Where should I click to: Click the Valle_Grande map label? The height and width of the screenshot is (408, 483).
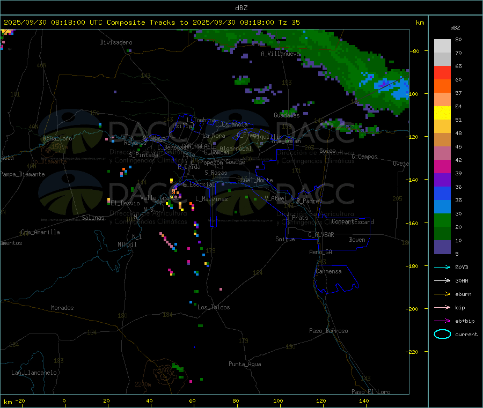tap(159, 198)
